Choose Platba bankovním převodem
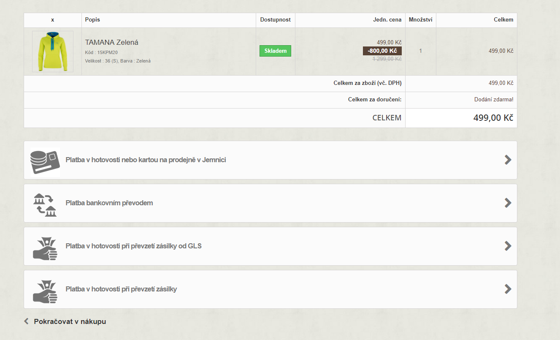Viewport: 560px width, 340px height. click(271, 203)
